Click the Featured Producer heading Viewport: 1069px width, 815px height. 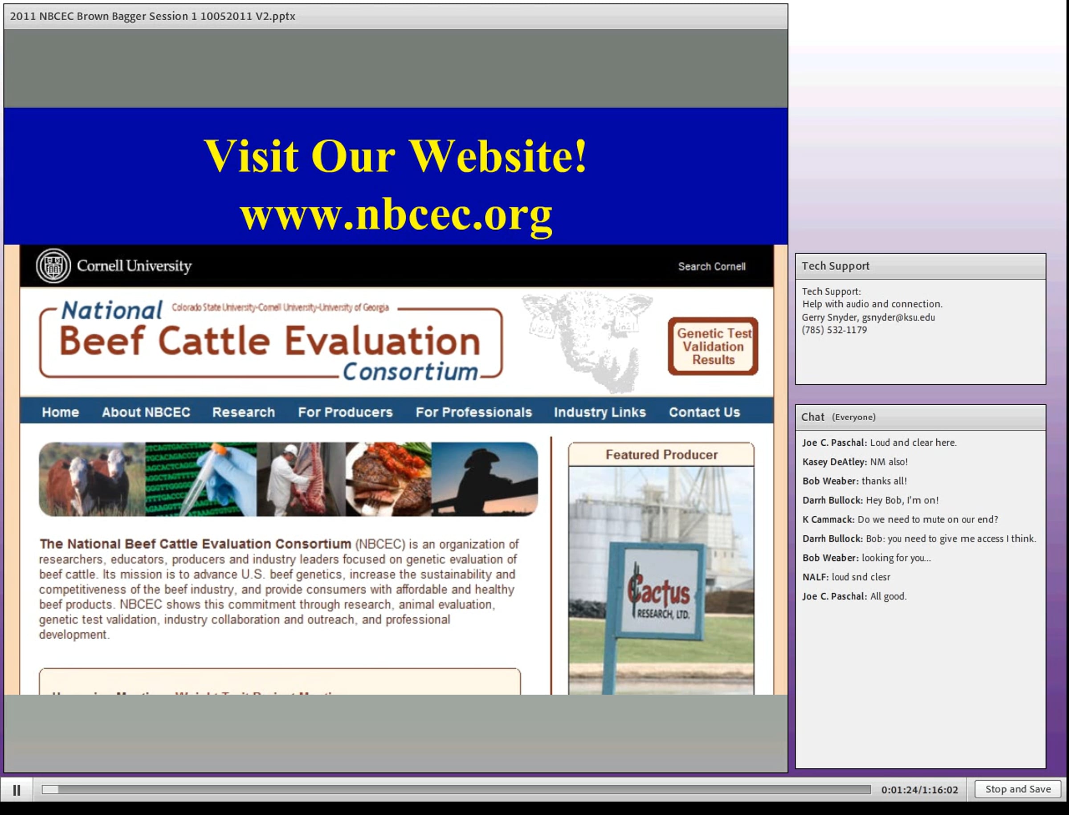coord(661,455)
